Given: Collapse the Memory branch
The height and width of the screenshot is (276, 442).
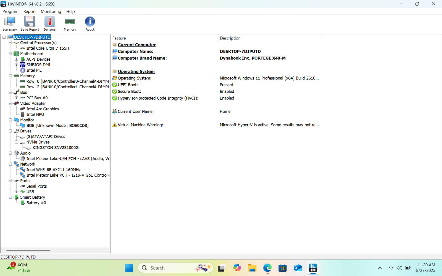Looking at the screenshot, I should (x=10, y=76).
